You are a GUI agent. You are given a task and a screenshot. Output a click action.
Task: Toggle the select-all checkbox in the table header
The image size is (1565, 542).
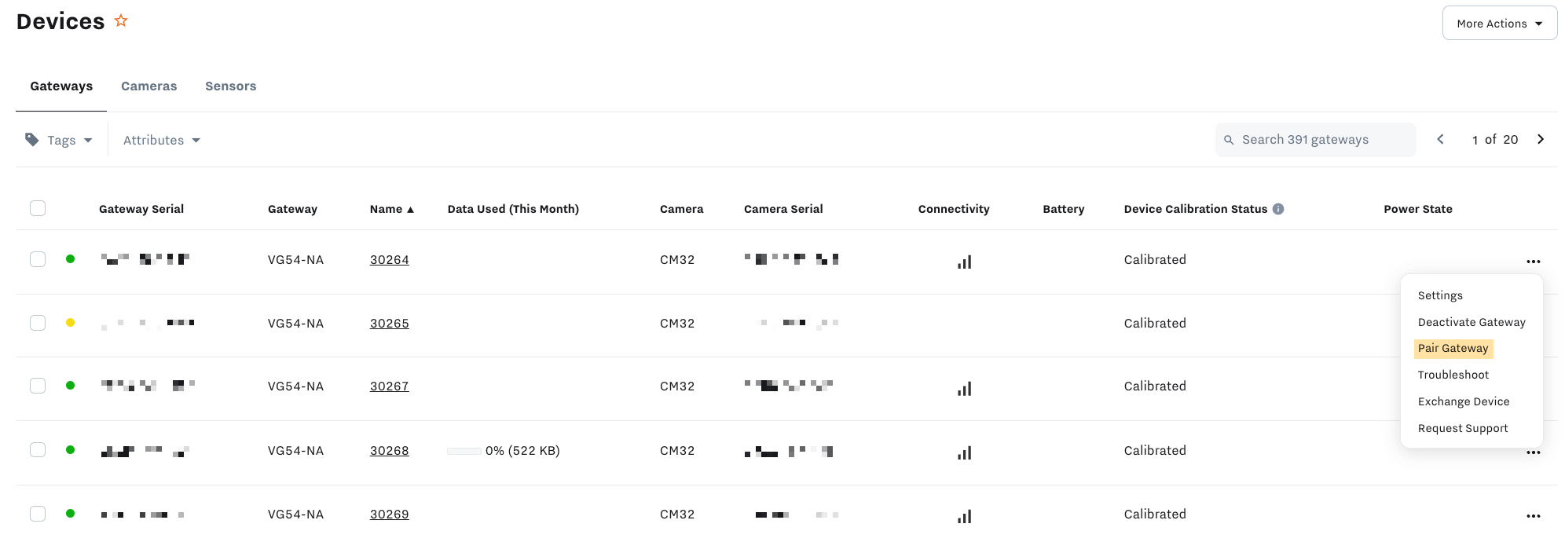38,208
